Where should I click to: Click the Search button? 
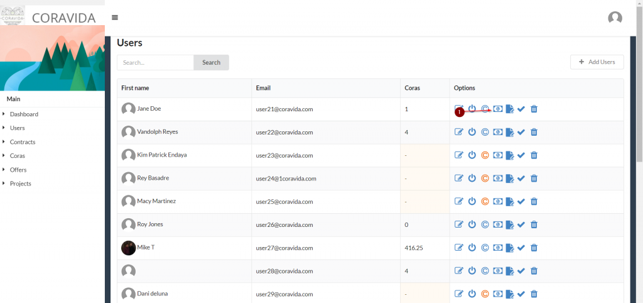click(x=211, y=62)
